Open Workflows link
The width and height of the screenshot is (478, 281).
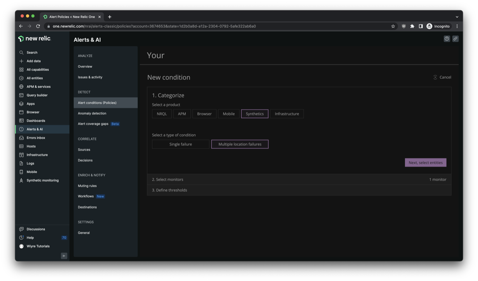(86, 196)
